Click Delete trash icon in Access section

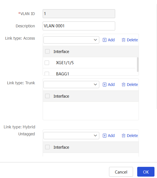pyautogui.click(x=124, y=40)
